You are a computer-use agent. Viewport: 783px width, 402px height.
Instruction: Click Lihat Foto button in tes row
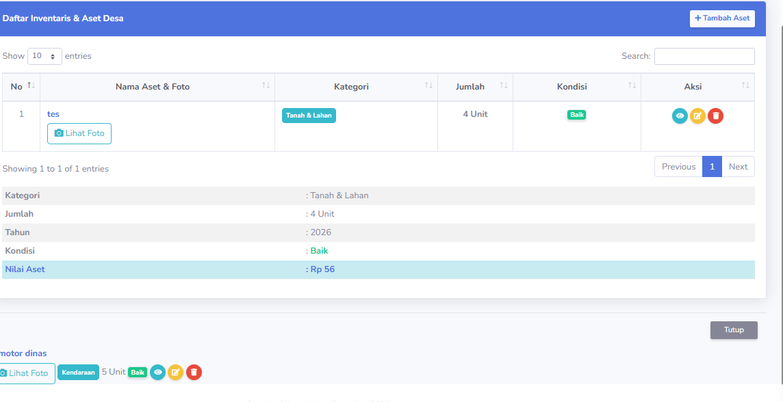[79, 133]
